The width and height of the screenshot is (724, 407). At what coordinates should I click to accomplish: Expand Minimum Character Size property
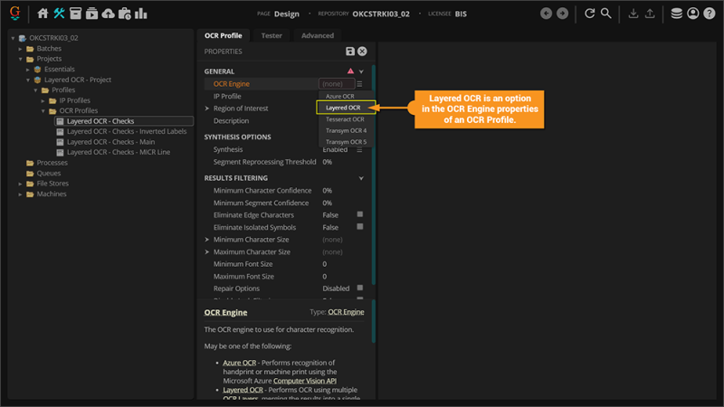point(207,240)
